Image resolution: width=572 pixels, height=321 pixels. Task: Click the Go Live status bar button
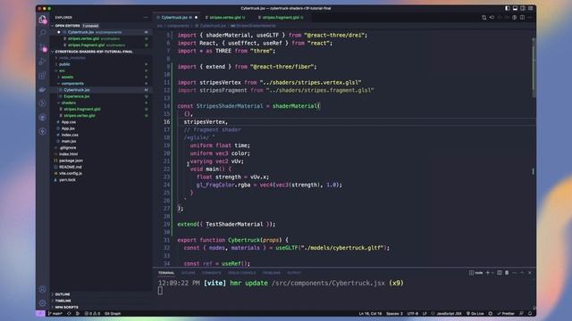pos(475,313)
